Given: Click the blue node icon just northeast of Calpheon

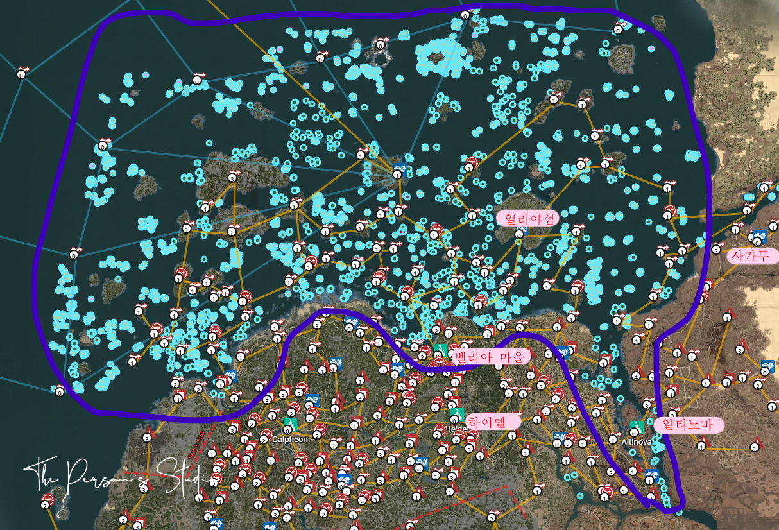Looking at the screenshot, I should [312, 401].
